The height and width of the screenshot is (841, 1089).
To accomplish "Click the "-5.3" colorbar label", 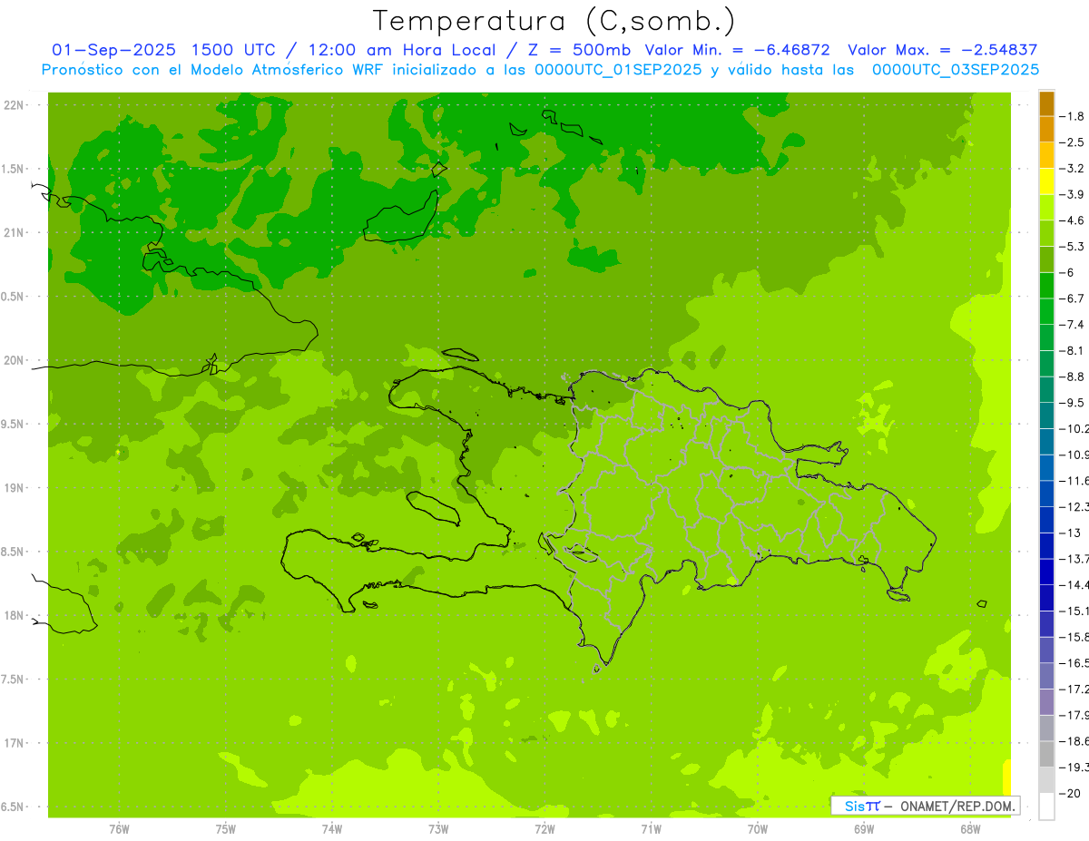I will [x=1072, y=247].
